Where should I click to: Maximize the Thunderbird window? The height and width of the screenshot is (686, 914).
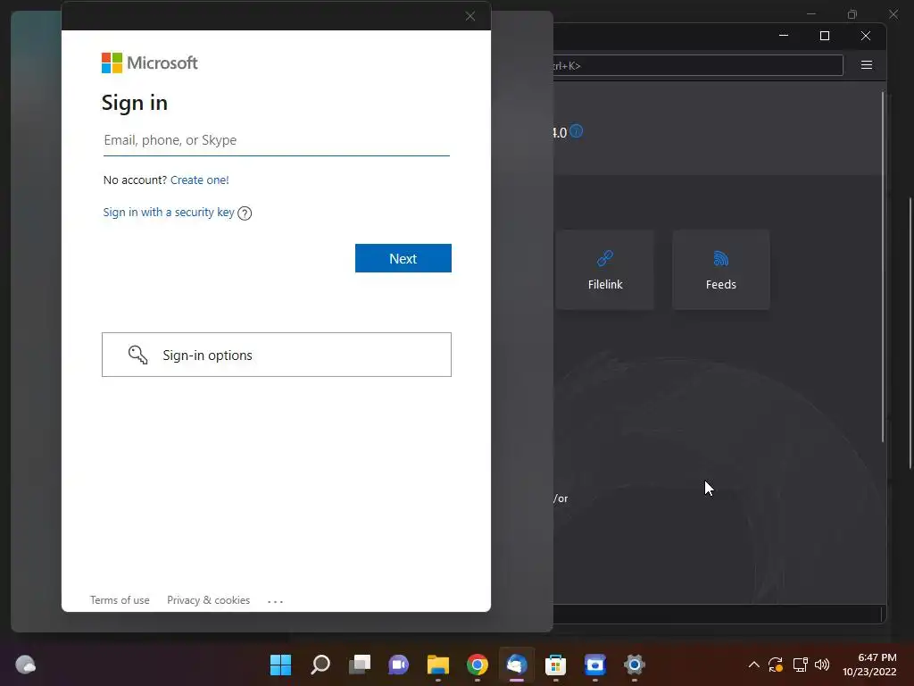825,36
